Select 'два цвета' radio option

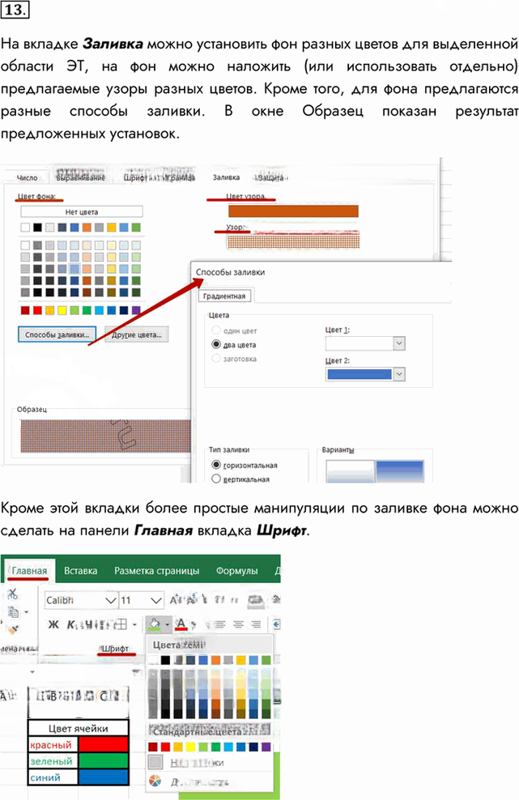pos(216,344)
